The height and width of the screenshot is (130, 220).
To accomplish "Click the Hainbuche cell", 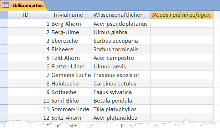I will (x=71, y=83).
